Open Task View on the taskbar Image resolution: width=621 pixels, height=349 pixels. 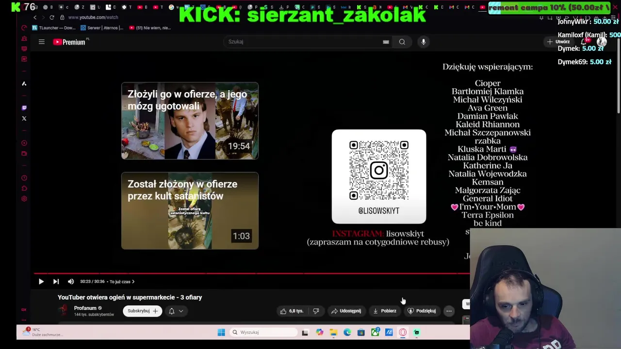click(x=305, y=333)
